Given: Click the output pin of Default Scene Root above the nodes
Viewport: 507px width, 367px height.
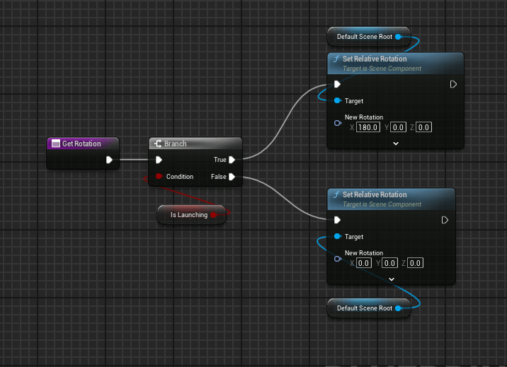Looking at the screenshot, I should click(399, 37).
